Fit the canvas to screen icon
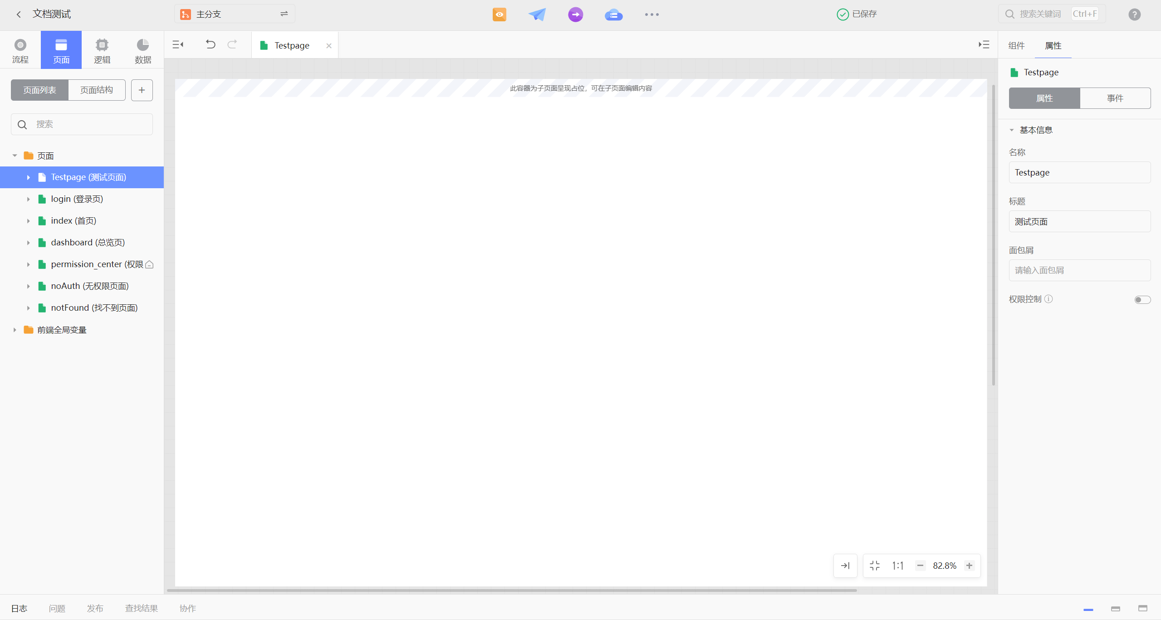The height and width of the screenshot is (620, 1161). (875, 566)
